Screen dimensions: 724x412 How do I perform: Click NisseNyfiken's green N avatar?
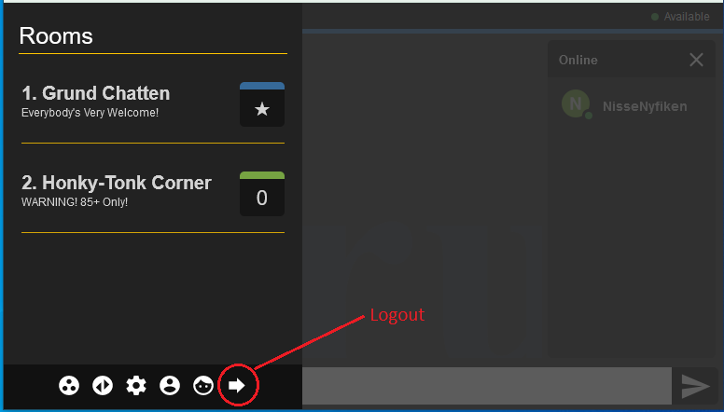(x=576, y=103)
